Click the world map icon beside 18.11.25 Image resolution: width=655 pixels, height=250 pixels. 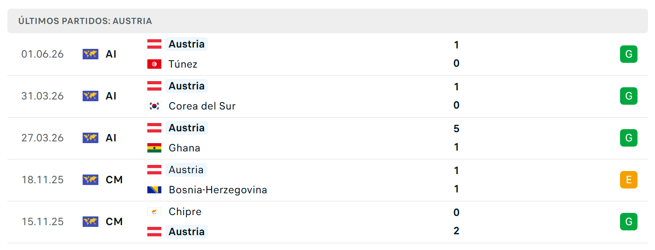91,180
